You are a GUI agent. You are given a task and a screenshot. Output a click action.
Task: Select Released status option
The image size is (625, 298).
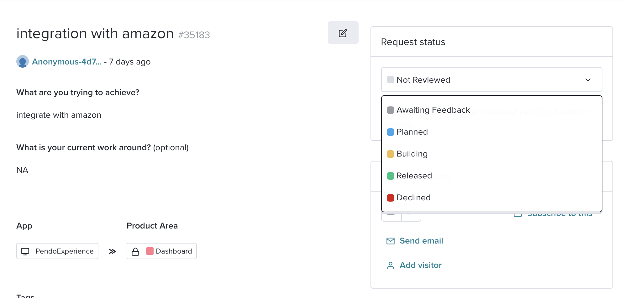[x=491, y=176]
